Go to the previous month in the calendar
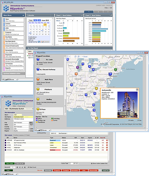This screenshot has height=176, width=149. pos(35,20)
